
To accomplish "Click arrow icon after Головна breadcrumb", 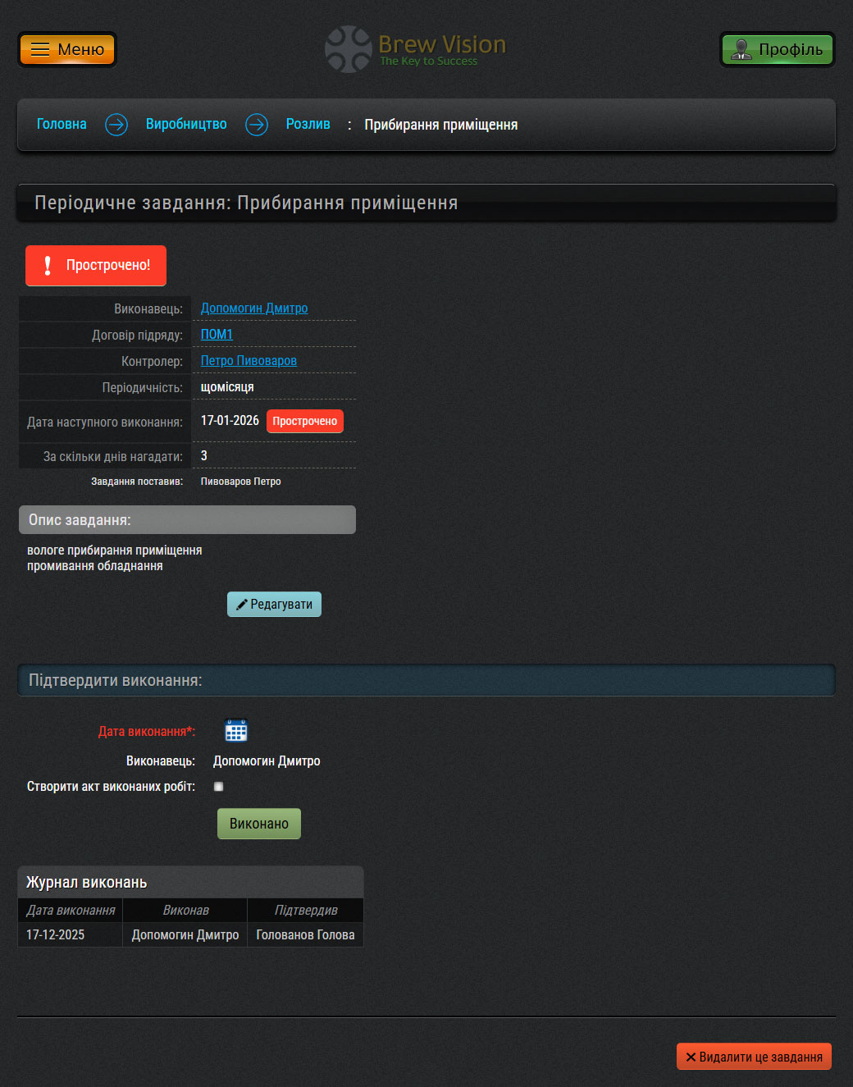I will click(x=116, y=125).
